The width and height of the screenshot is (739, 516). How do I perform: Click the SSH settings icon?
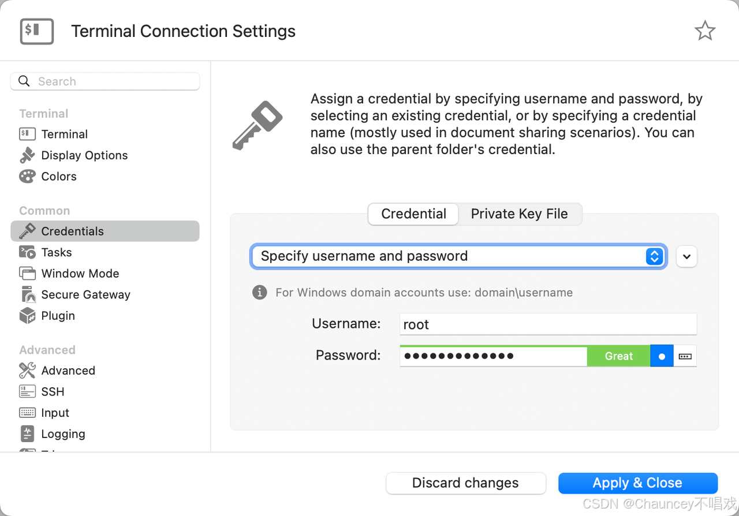click(x=27, y=392)
